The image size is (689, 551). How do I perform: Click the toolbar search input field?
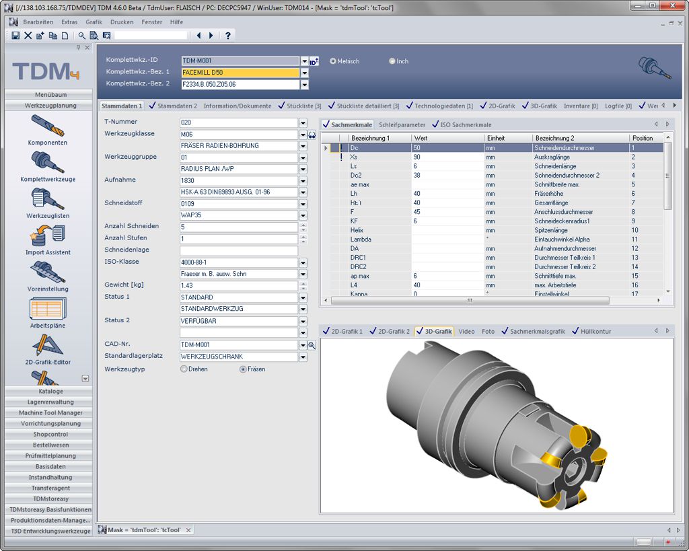coord(151,36)
